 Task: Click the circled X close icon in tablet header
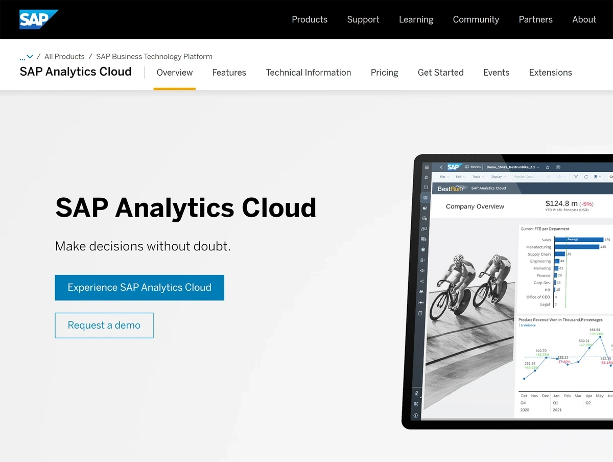(x=558, y=167)
